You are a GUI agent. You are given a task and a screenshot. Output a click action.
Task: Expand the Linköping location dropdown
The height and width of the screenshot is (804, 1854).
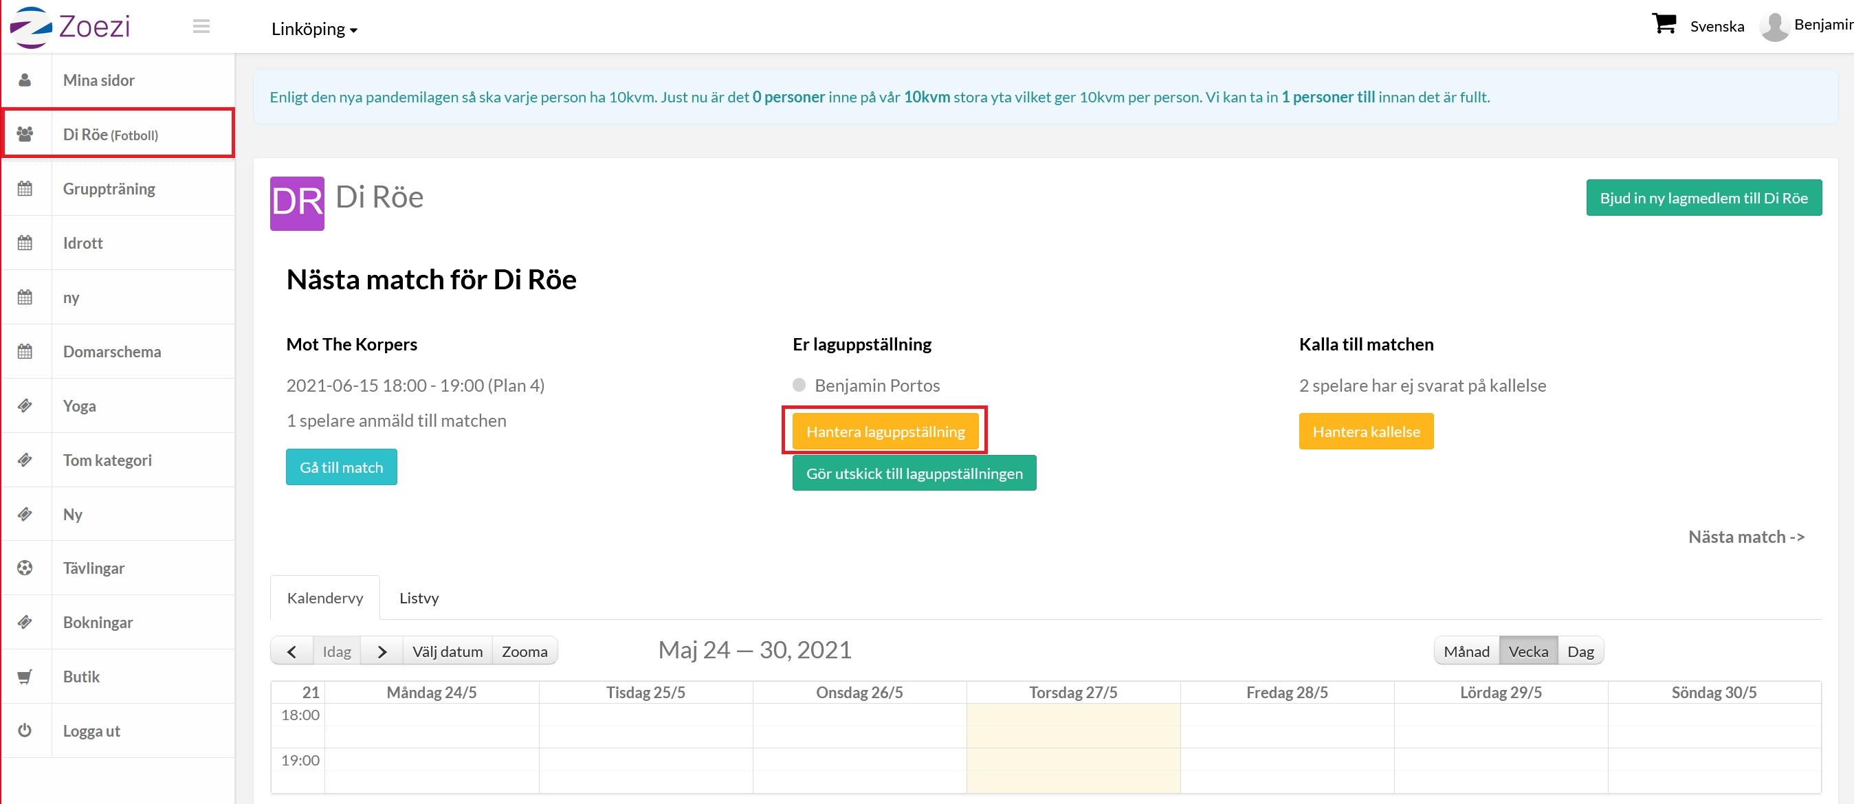[313, 30]
